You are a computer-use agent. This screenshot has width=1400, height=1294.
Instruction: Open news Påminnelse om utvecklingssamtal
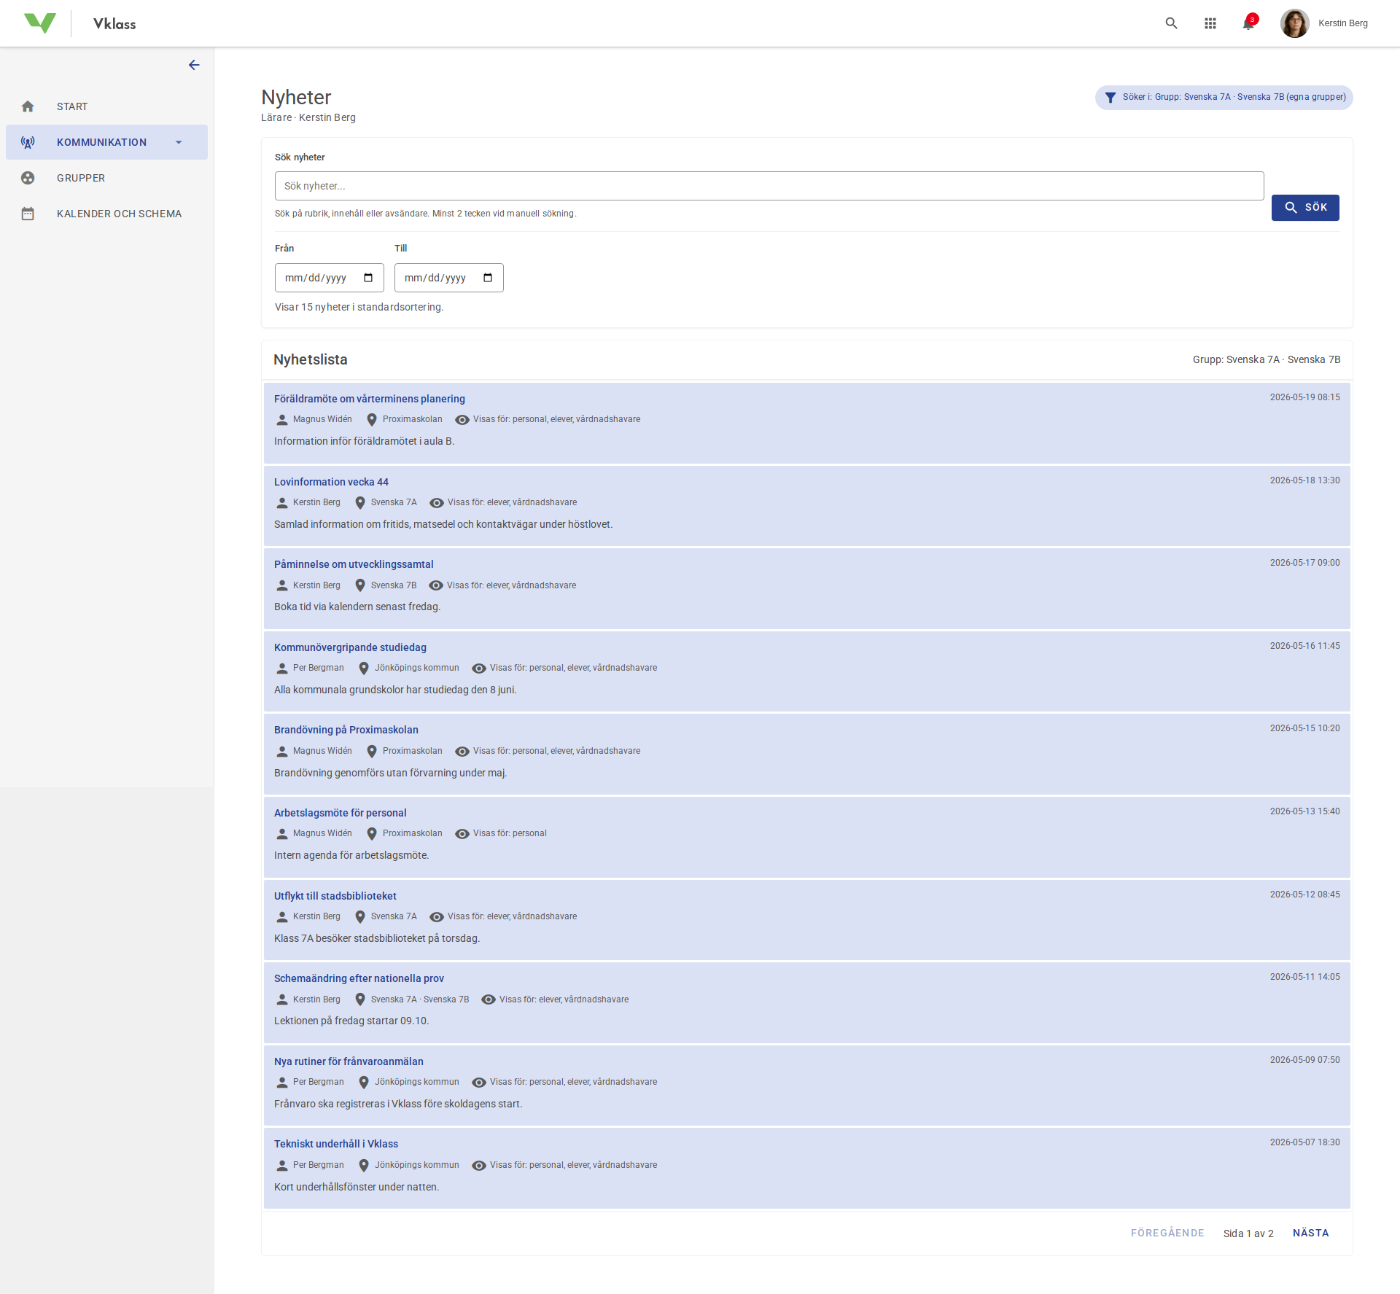354,564
